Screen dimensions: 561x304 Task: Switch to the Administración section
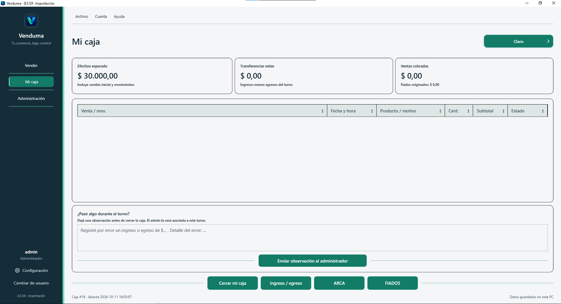click(x=31, y=99)
